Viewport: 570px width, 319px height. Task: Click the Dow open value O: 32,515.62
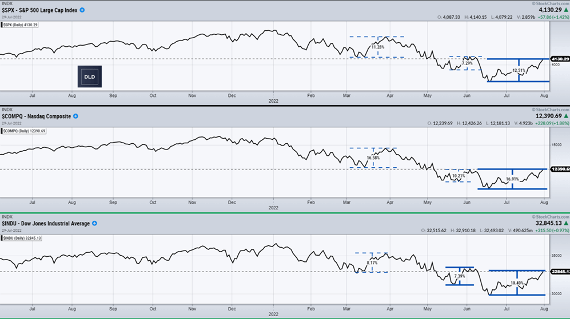[434, 230]
